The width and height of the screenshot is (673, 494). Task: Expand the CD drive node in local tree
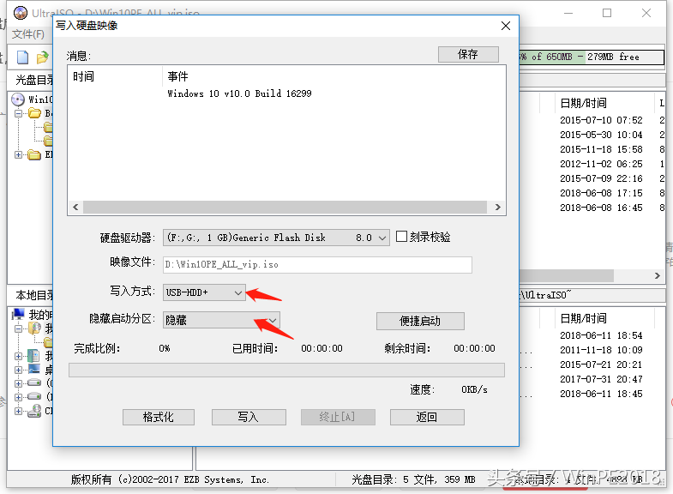pyautogui.click(x=19, y=411)
